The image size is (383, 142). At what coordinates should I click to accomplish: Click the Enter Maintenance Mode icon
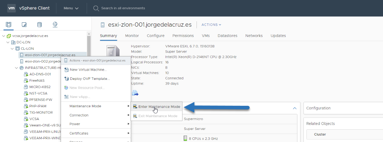(x=135, y=106)
